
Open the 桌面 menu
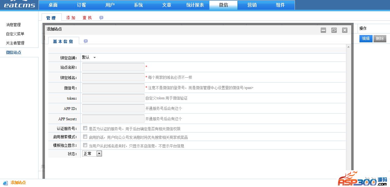pyautogui.click(x=53, y=5)
